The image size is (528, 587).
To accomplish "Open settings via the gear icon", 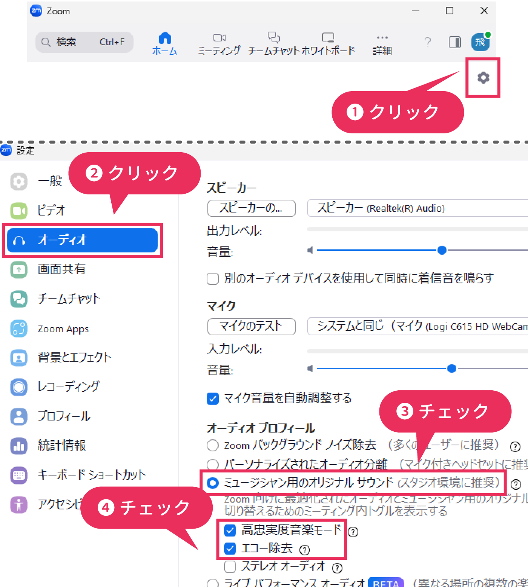I will (483, 78).
